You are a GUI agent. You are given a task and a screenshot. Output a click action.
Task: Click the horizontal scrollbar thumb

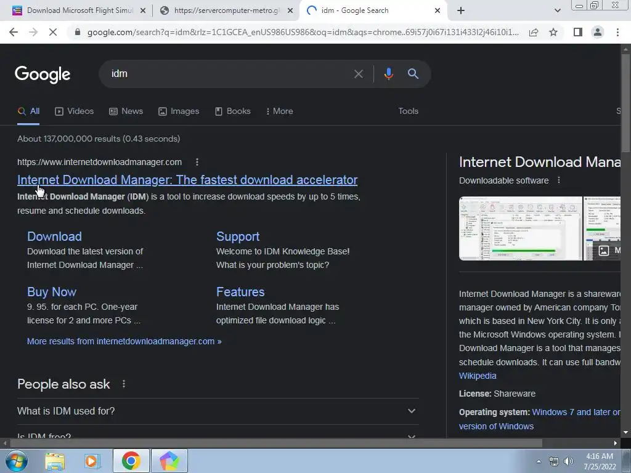point(275,443)
